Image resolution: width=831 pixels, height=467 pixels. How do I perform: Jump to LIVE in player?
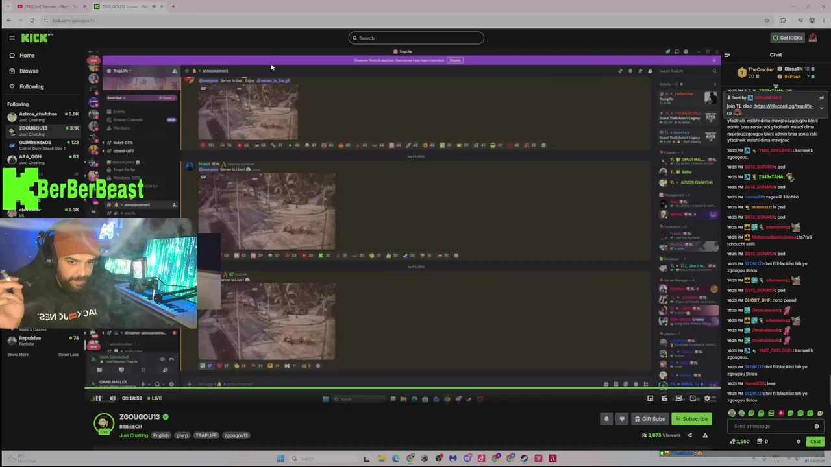[155, 398]
